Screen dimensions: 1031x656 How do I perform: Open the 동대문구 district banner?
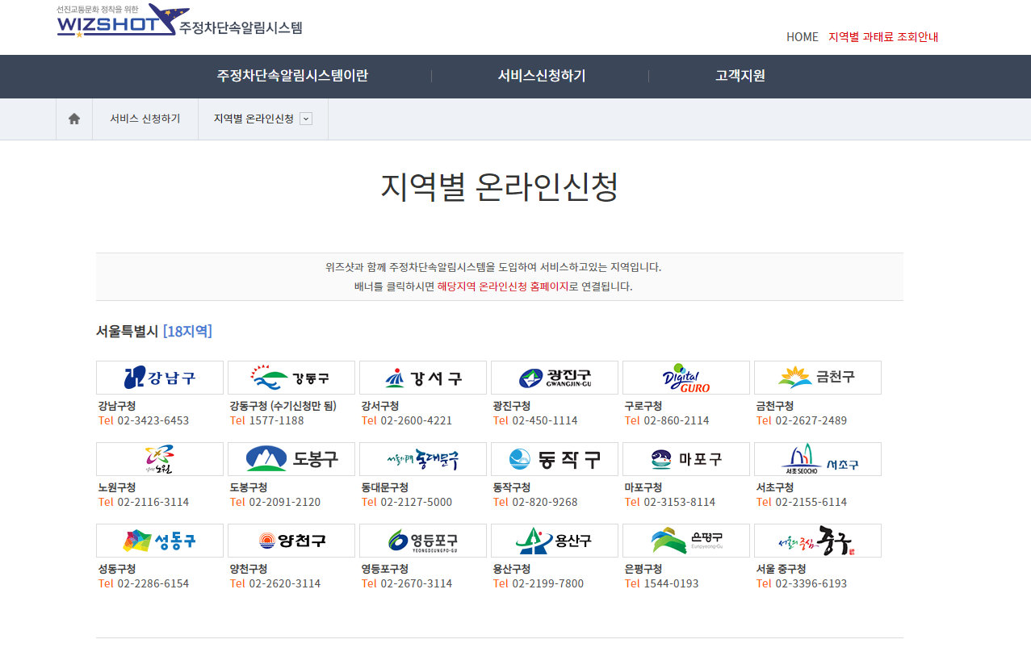(423, 459)
